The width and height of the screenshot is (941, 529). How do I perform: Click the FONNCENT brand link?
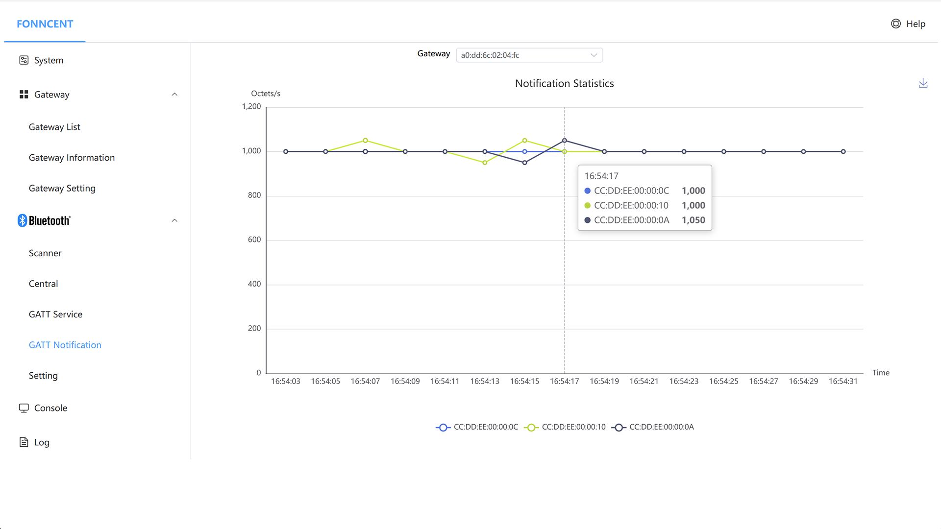click(x=45, y=24)
